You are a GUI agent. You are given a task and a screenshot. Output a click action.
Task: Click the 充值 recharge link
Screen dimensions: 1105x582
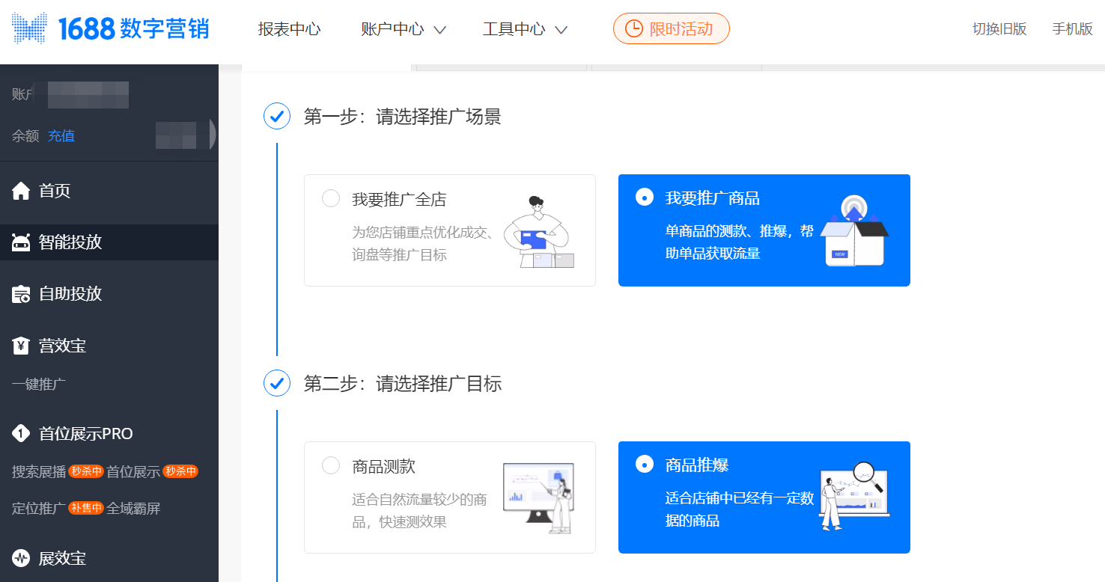[x=61, y=136]
